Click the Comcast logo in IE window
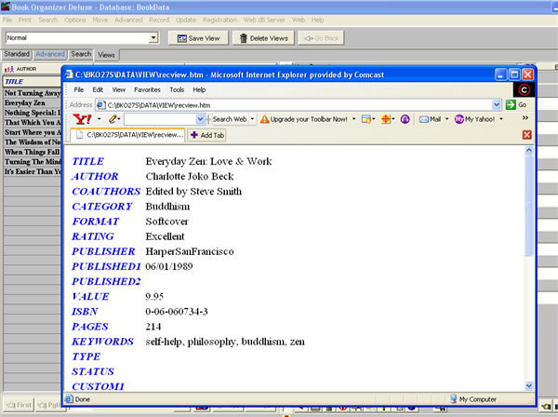Screen dimensions: 558x417 [x=524, y=90]
